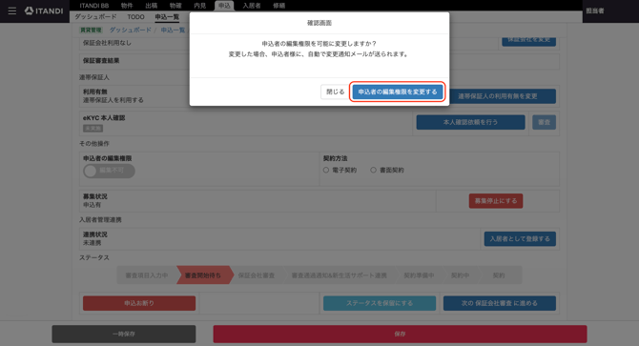Toggle the 申込者の編集権限 switch

click(x=109, y=171)
